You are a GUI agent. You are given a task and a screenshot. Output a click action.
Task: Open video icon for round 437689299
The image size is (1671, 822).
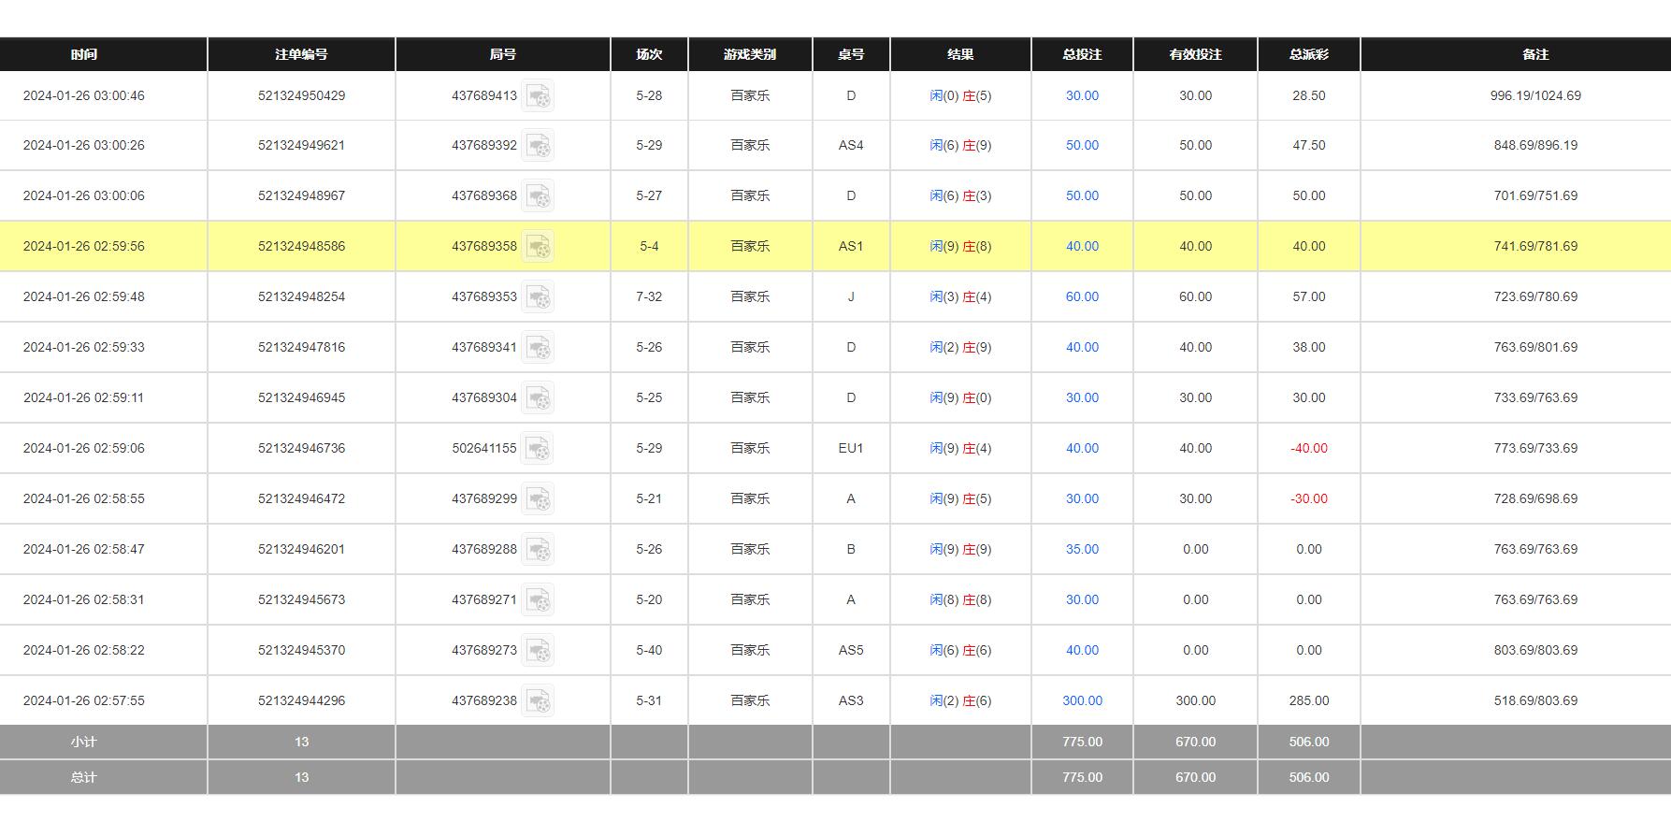[538, 499]
